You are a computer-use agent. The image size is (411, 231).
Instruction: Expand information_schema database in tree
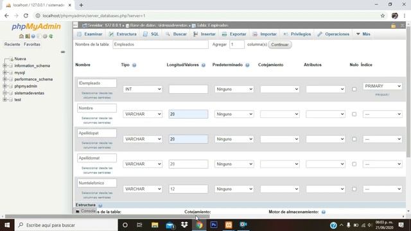click(x=4, y=65)
